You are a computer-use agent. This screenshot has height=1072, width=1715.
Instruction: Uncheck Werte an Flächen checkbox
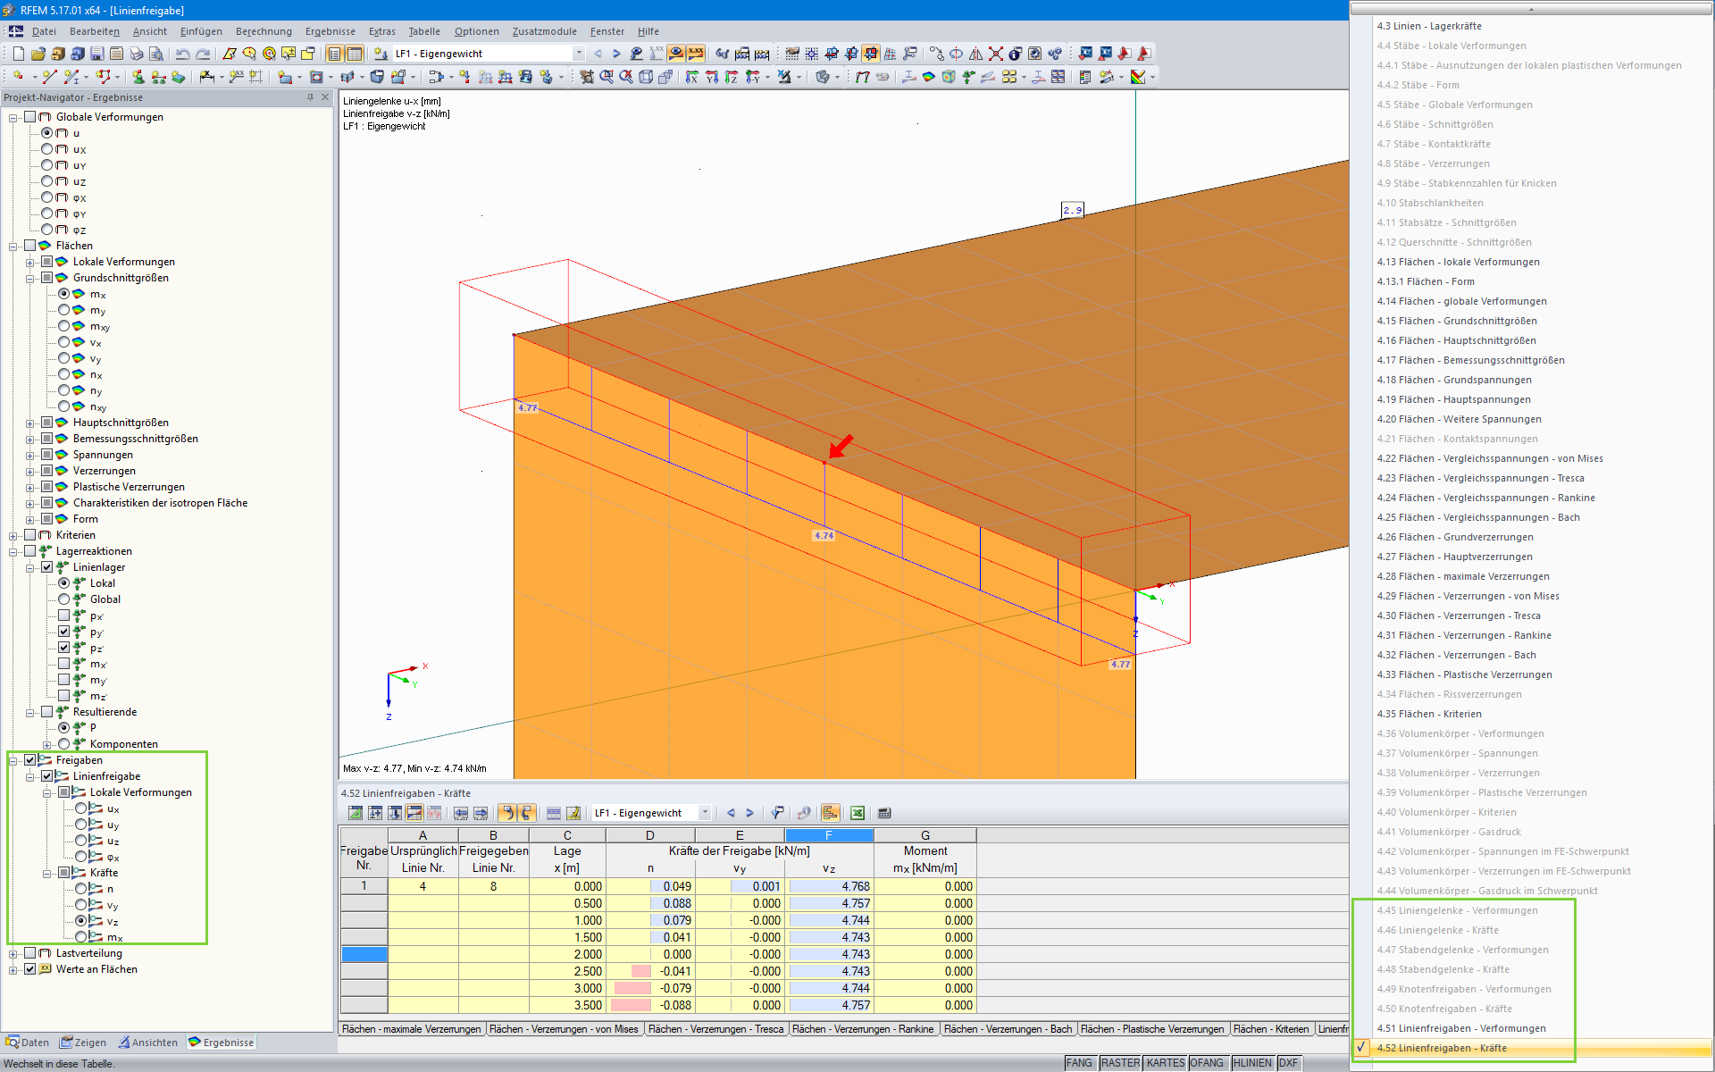point(29,969)
